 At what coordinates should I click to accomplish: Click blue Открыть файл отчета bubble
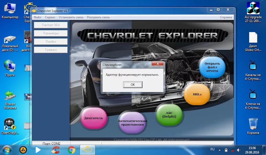click(x=212, y=67)
